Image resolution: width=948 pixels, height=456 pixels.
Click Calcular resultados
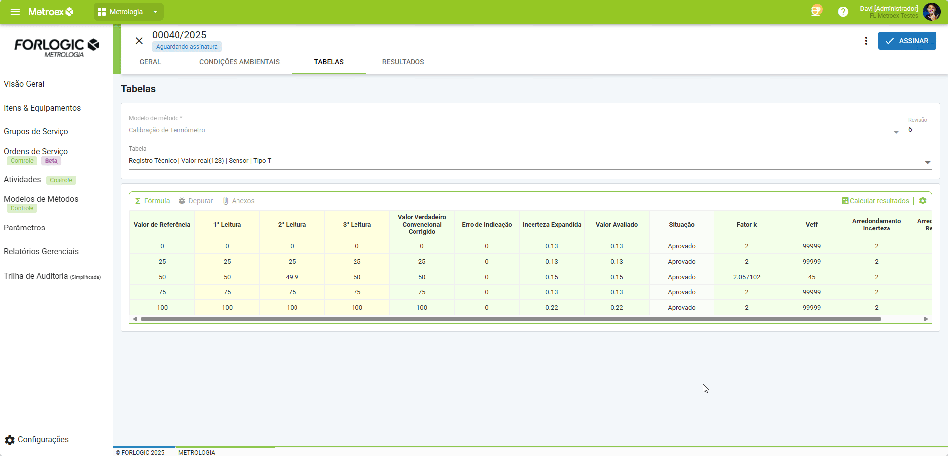click(x=876, y=201)
